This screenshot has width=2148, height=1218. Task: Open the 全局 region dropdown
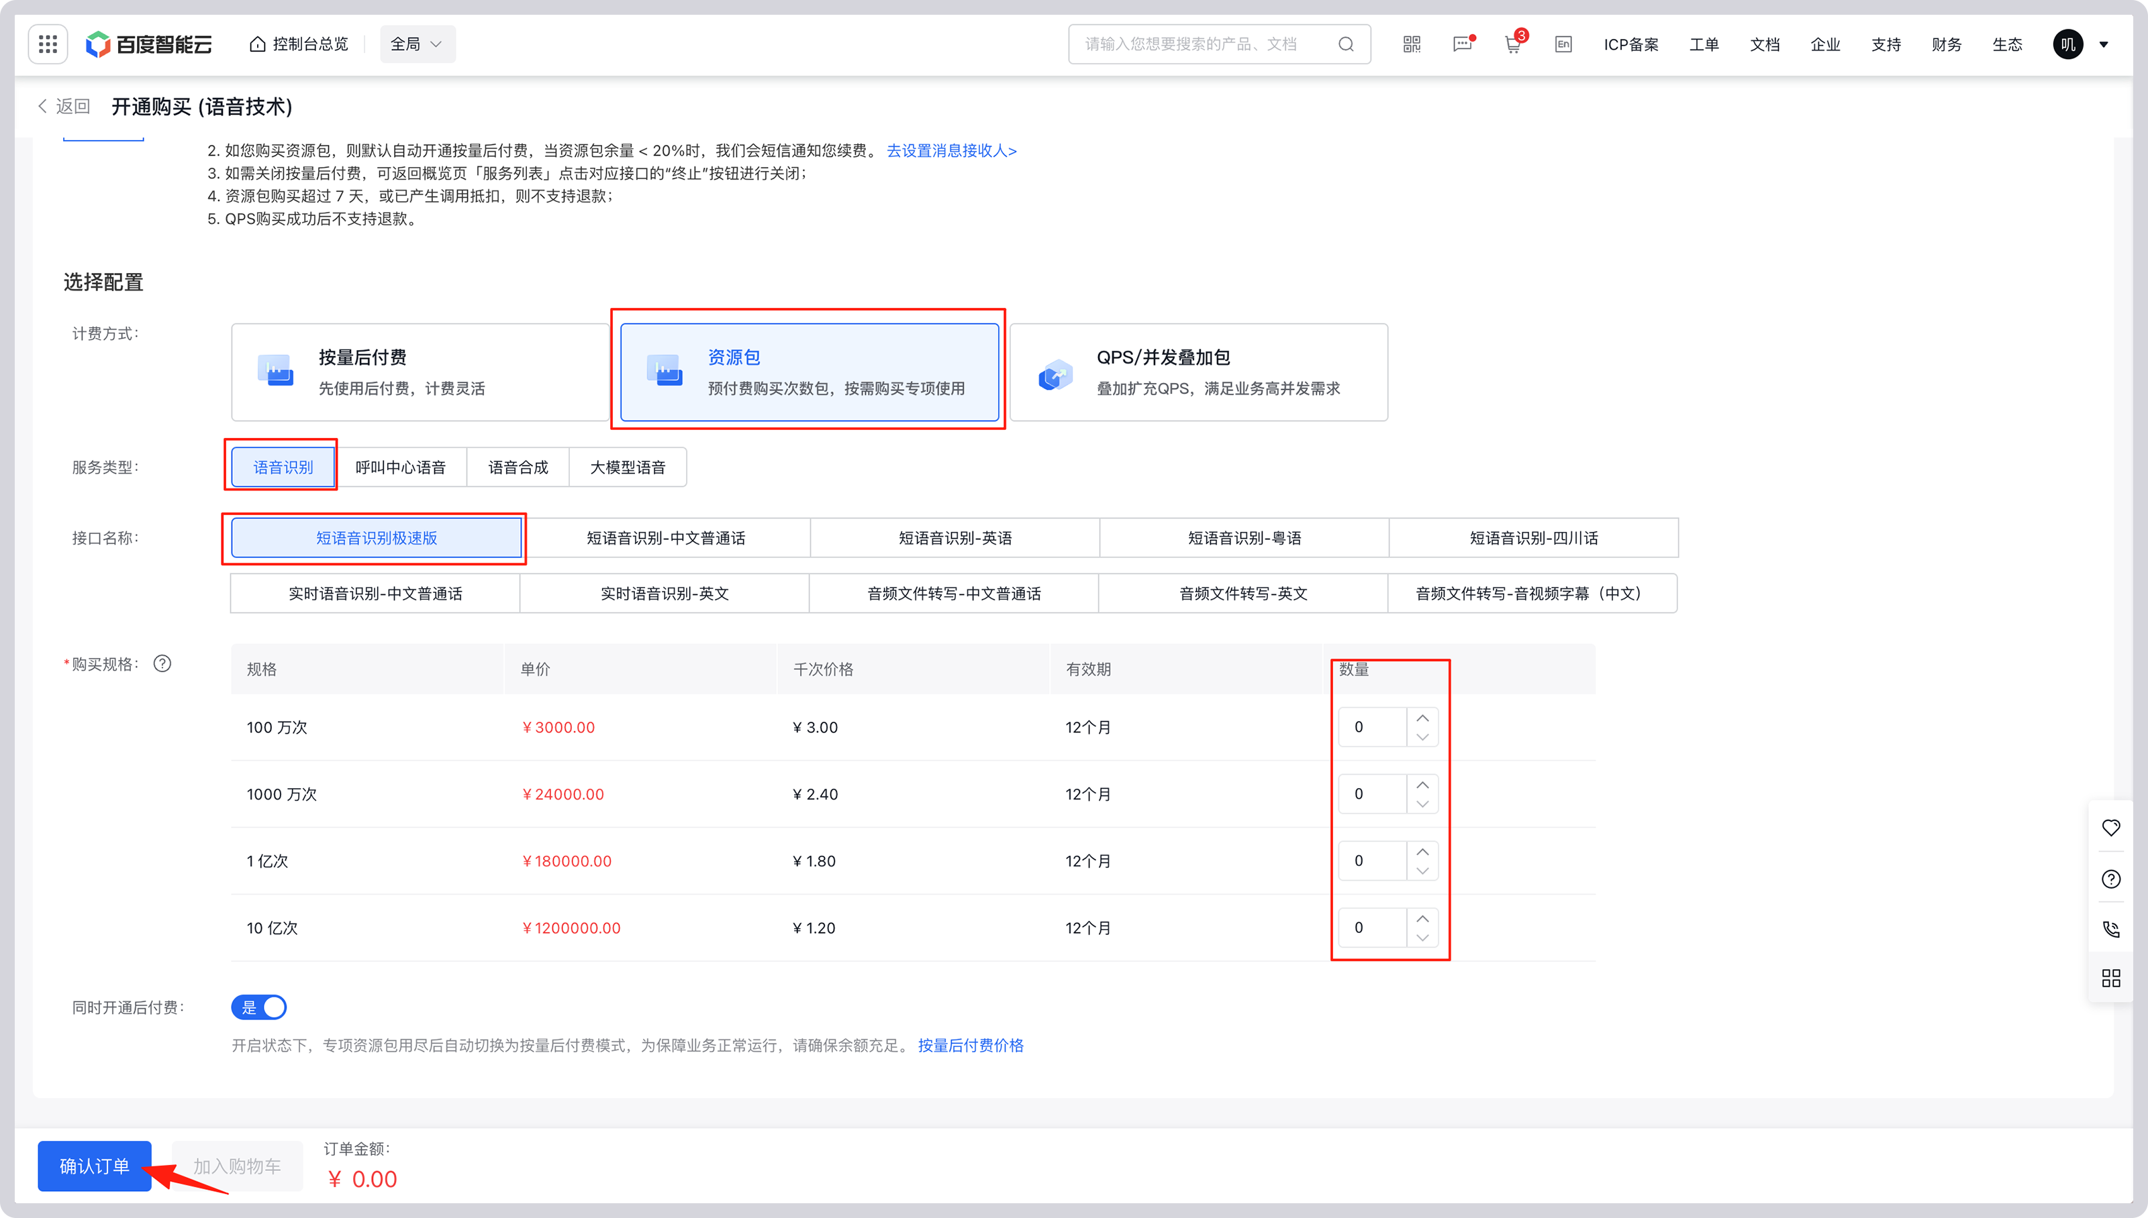coord(417,44)
